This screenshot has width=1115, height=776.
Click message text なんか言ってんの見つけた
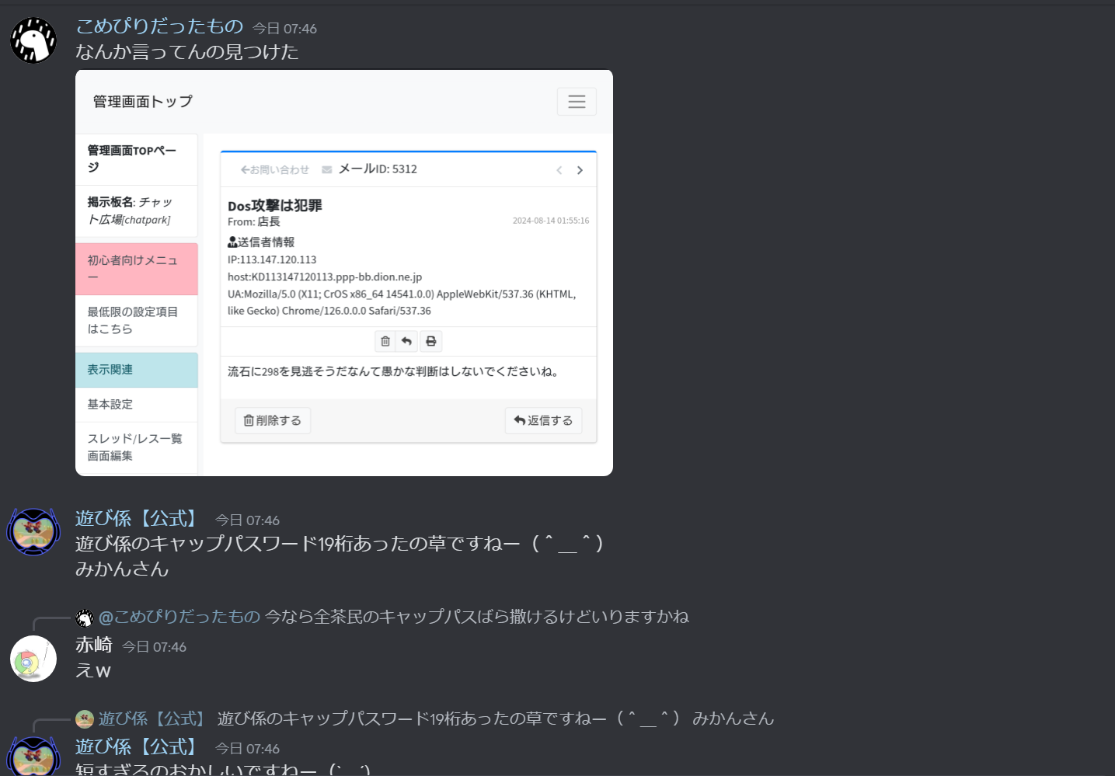(187, 52)
